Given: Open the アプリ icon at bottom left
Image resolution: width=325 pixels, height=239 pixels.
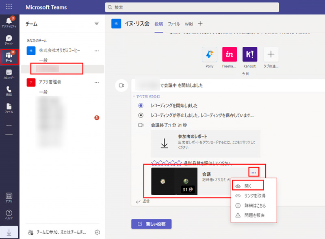Looking at the screenshot, I should (9, 197).
